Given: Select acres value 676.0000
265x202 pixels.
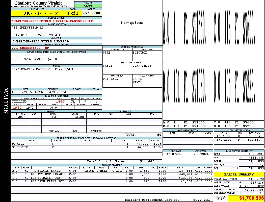Looking at the screenshot, I should click(x=92, y=13).
